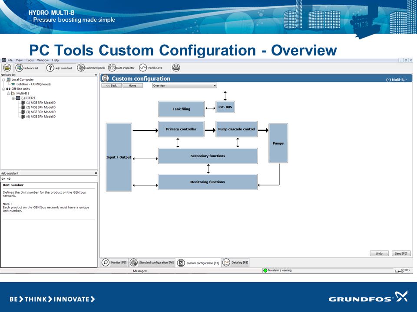Click the << Back button
The height and width of the screenshot is (312, 417).
pos(112,85)
